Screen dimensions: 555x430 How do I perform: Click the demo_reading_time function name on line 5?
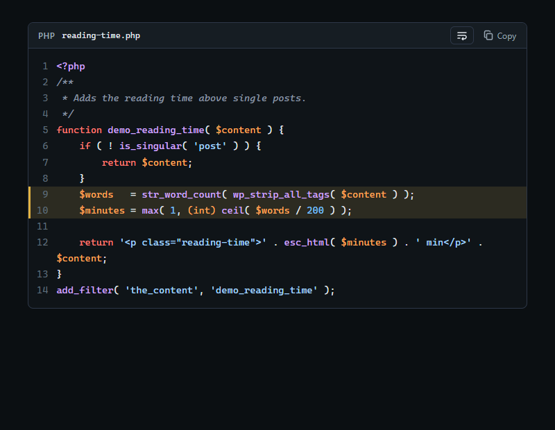156,130
